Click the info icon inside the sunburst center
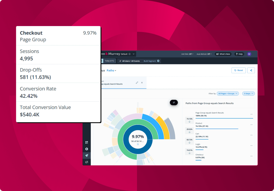Image resolution: width=274 pixels, height=191 pixels. pos(138,144)
